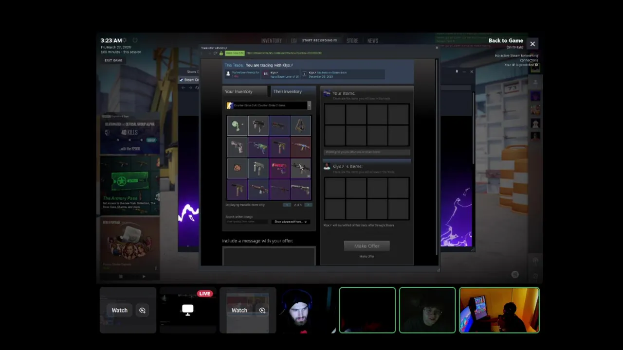Viewport: 623px width, 350px height.
Task: Go to next inventory page
Action: click(308, 205)
